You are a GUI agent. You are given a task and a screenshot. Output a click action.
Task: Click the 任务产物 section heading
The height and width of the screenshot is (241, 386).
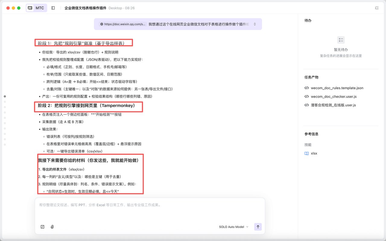point(312,77)
